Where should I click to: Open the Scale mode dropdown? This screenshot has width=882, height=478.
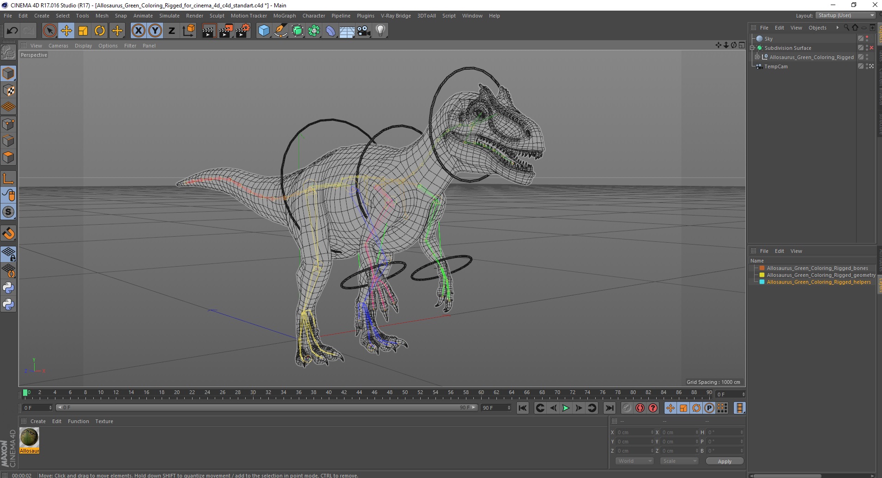click(679, 461)
